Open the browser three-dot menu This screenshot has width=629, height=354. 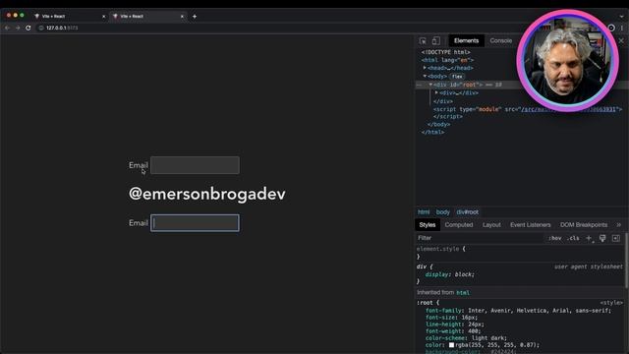coord(622,28)
